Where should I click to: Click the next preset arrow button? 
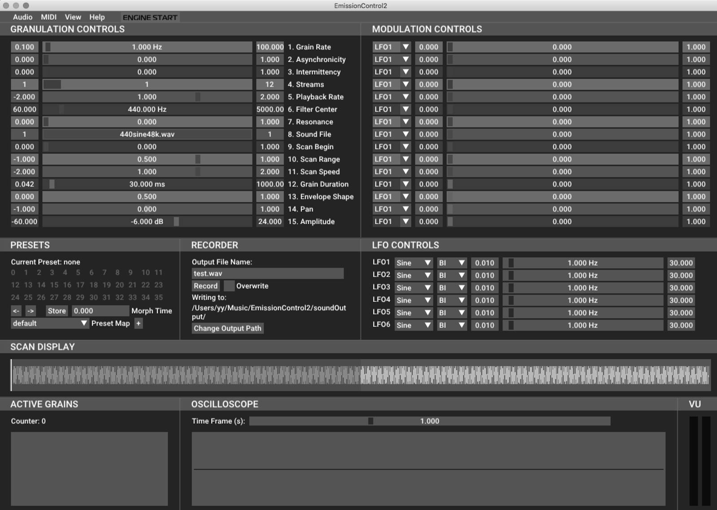tap(30, 311)
